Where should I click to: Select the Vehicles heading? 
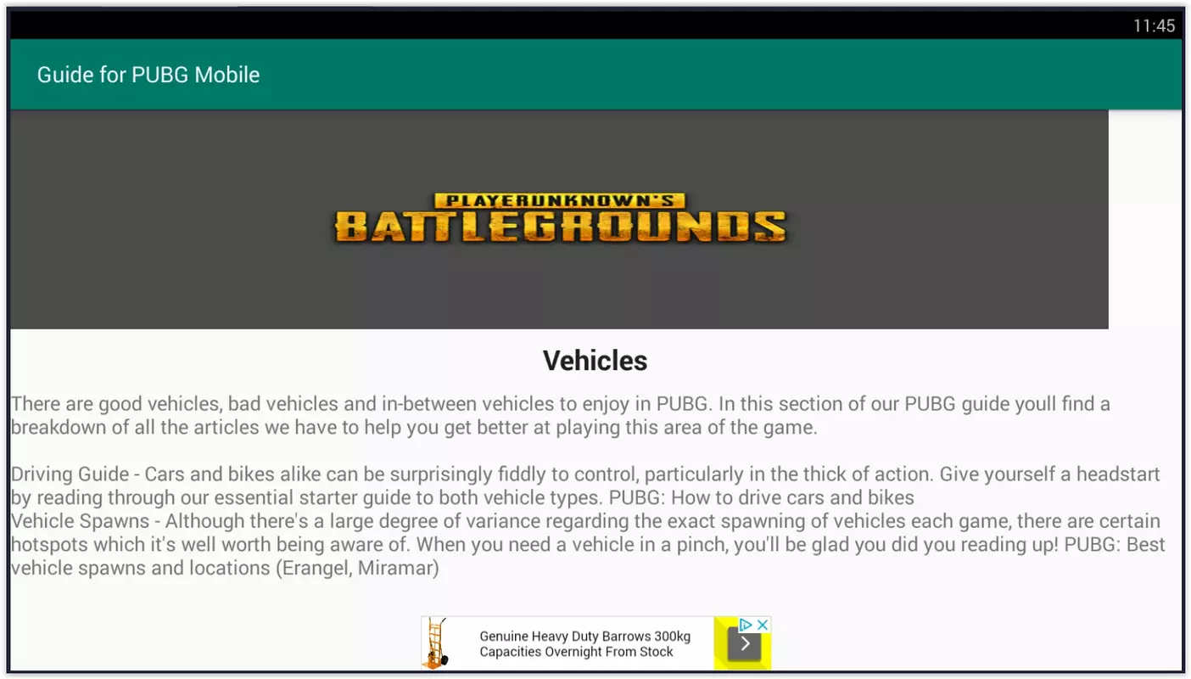pyautogui.click(x=595, y=361)
